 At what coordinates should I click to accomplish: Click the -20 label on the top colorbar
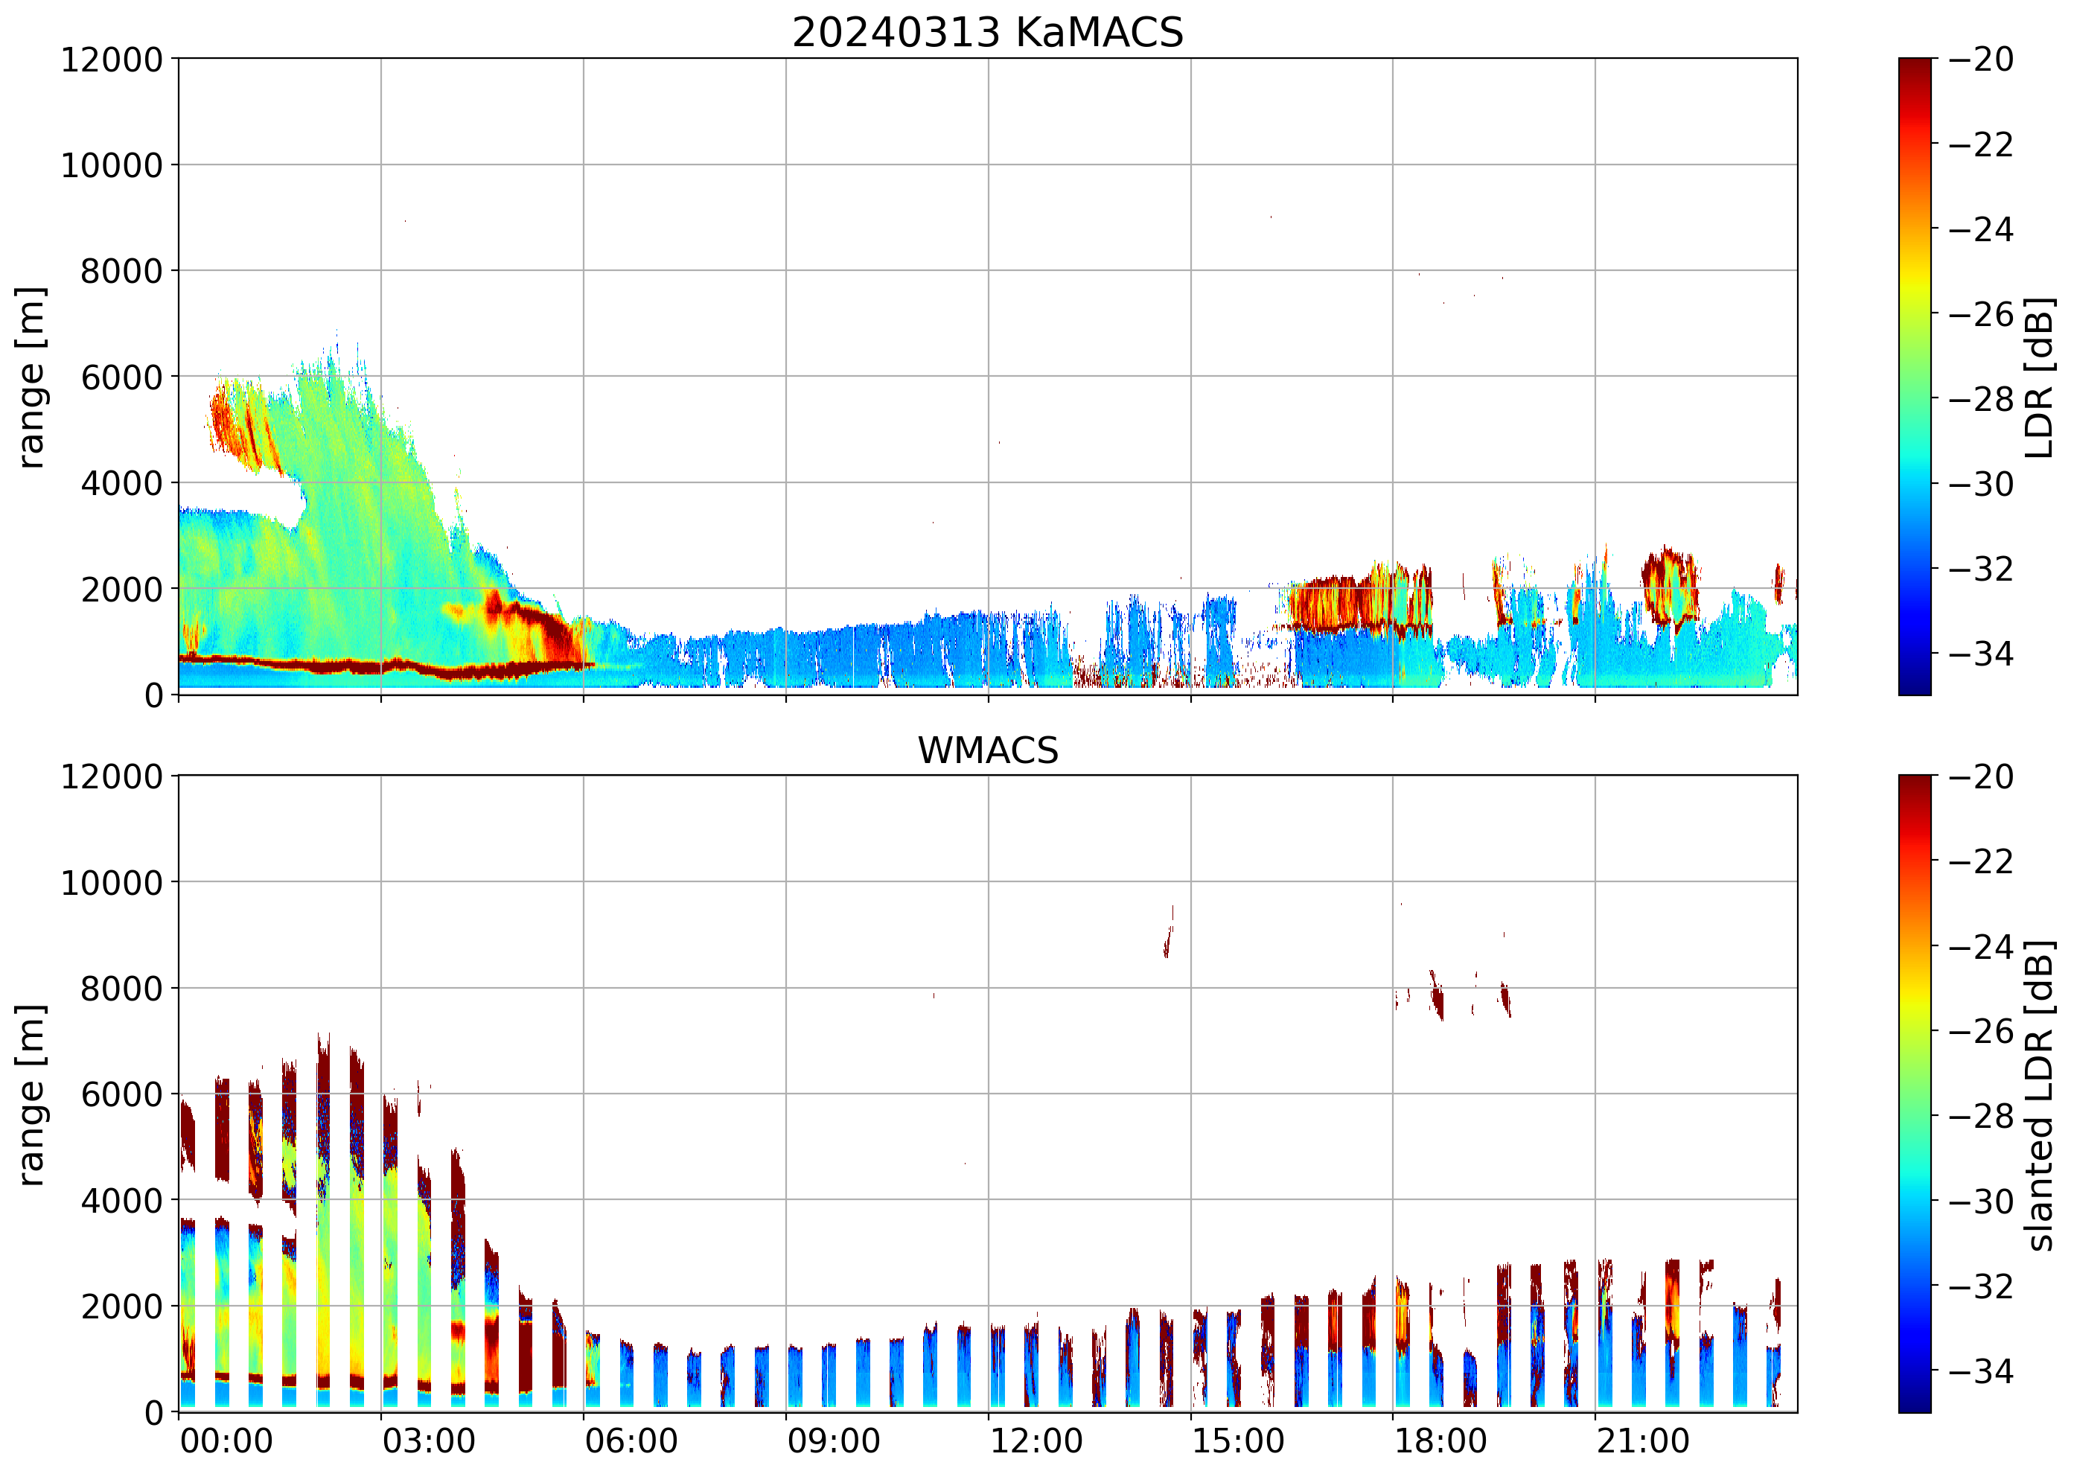[x=1980, y=60]
